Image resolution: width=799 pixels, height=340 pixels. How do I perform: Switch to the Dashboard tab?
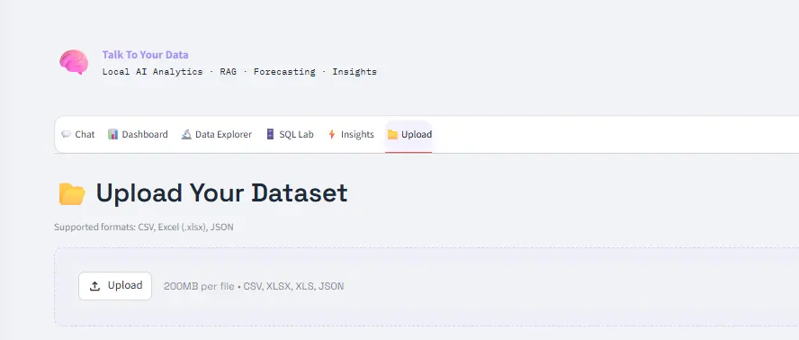coord(138,135)
